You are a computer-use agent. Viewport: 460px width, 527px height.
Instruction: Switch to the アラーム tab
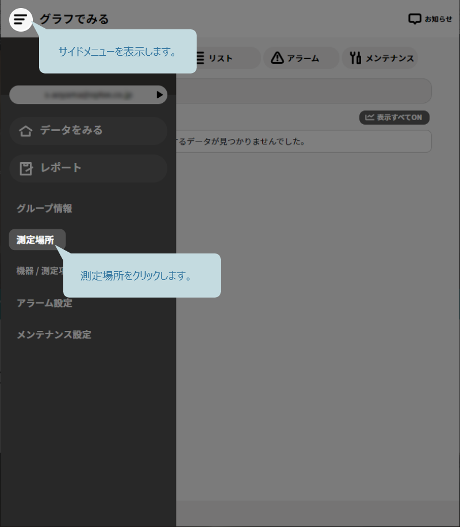point(301,58)
